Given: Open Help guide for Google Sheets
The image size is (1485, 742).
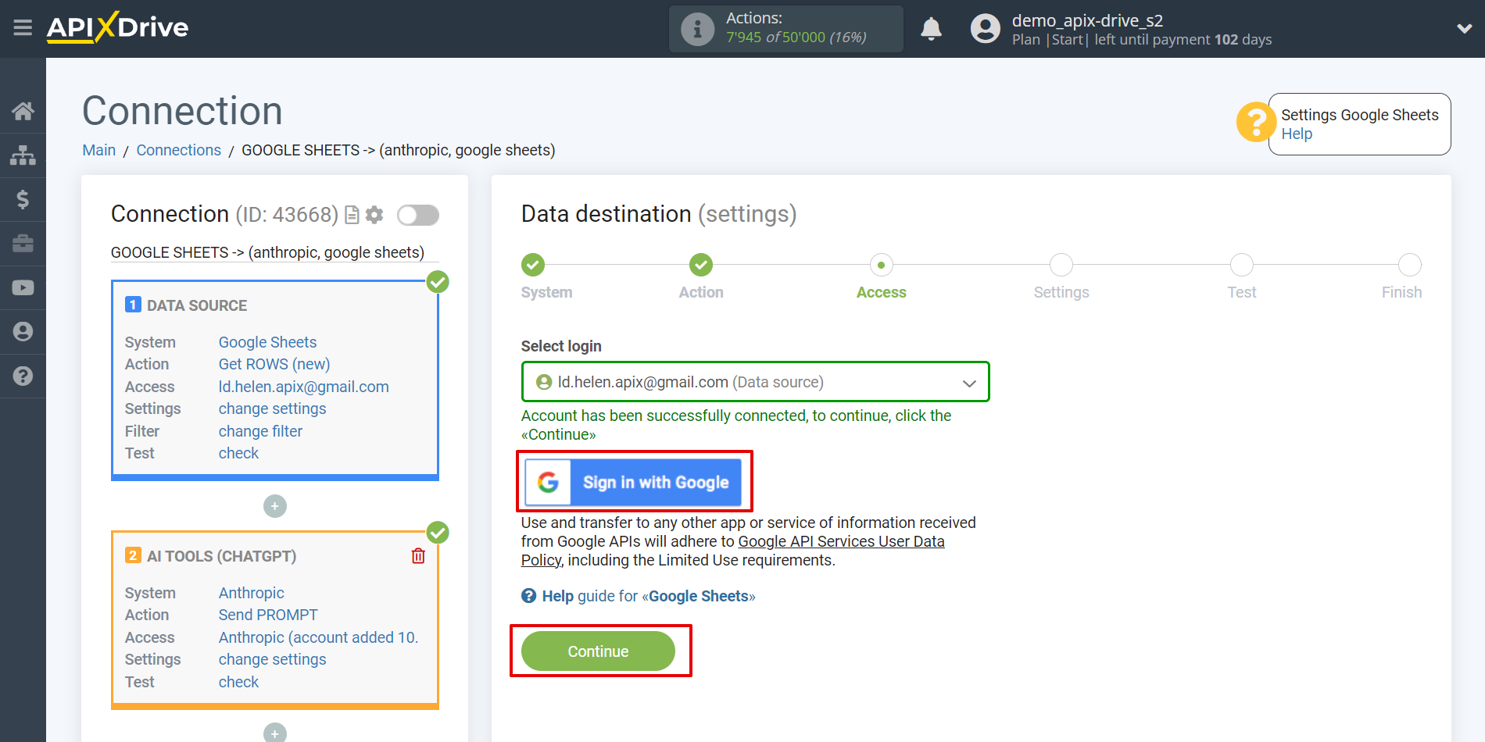Looking at the screenshot, I should tap(639, 596).
